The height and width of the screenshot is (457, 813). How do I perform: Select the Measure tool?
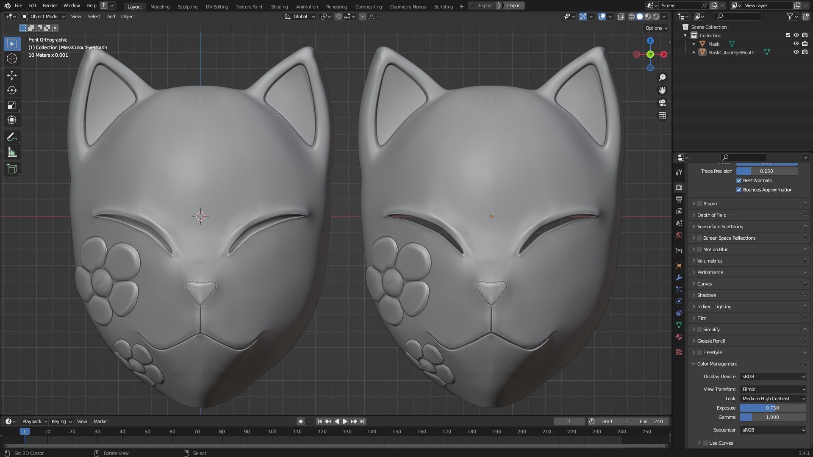12,152
